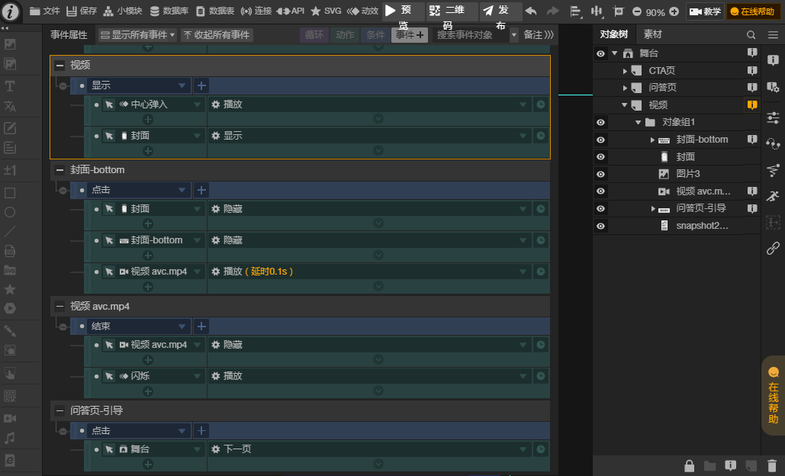Open the 结束 trigger dropdown
785x476 pixels.
coord(138,326)
